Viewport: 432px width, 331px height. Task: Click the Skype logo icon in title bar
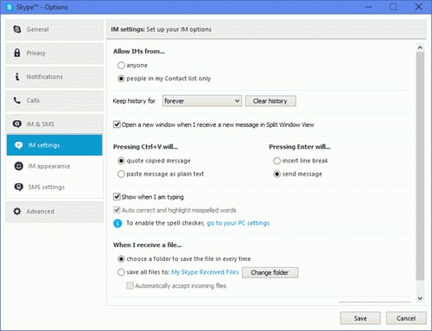point(10,7)
